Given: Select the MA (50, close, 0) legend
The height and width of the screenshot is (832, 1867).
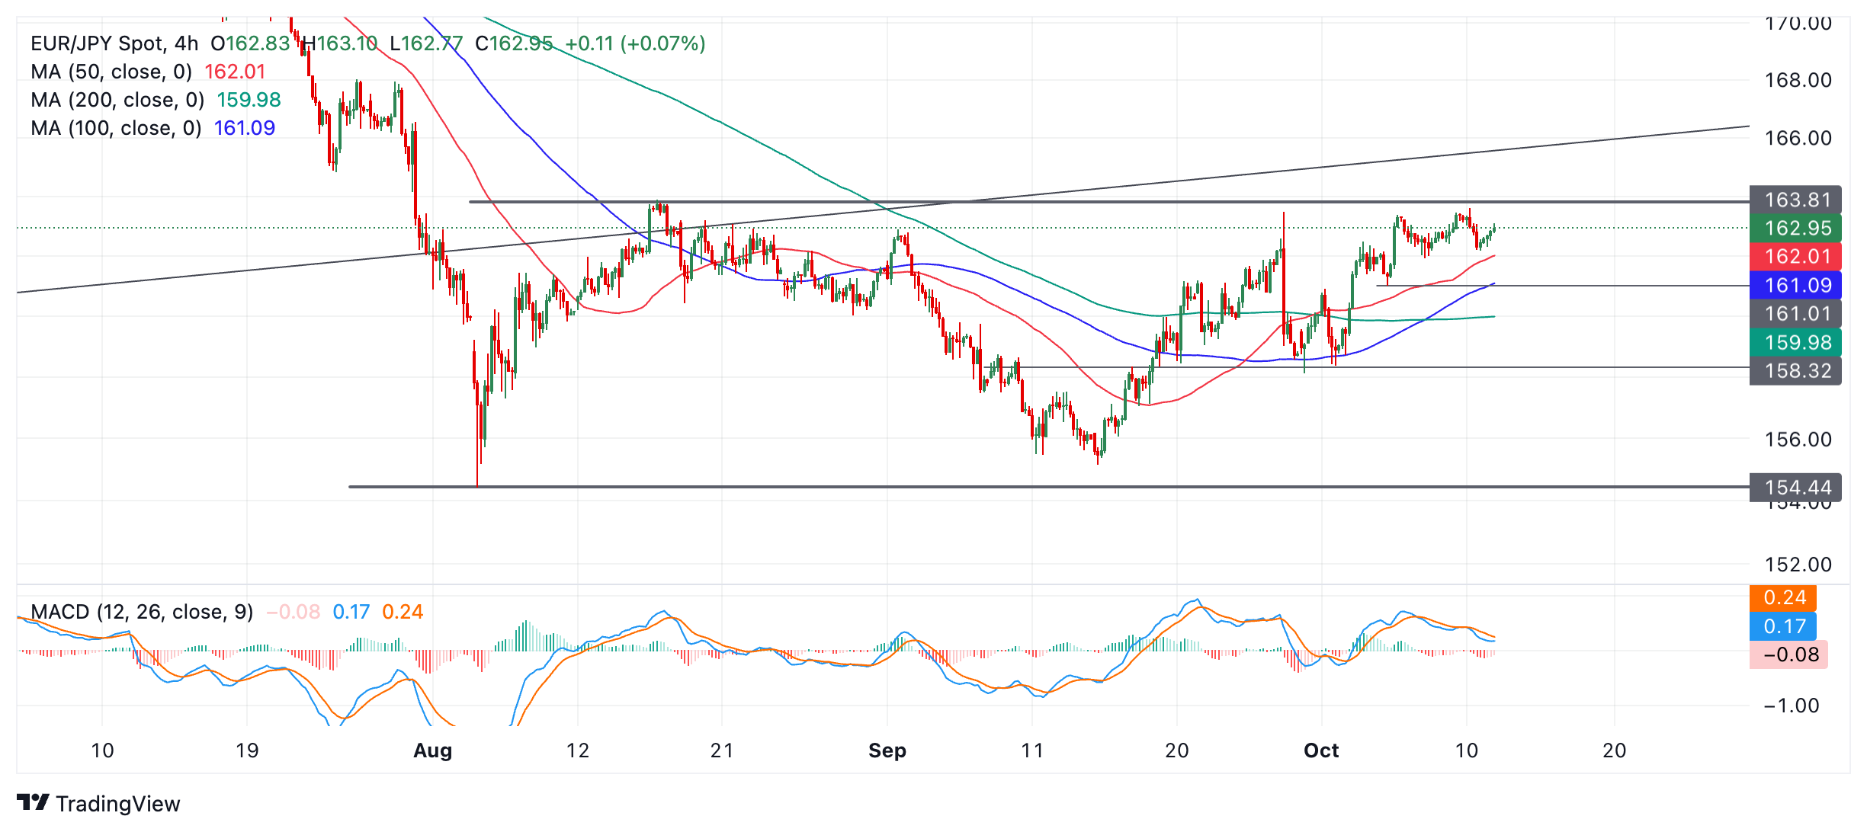Looking at the screenshot, I should click(x=111, y=72).
